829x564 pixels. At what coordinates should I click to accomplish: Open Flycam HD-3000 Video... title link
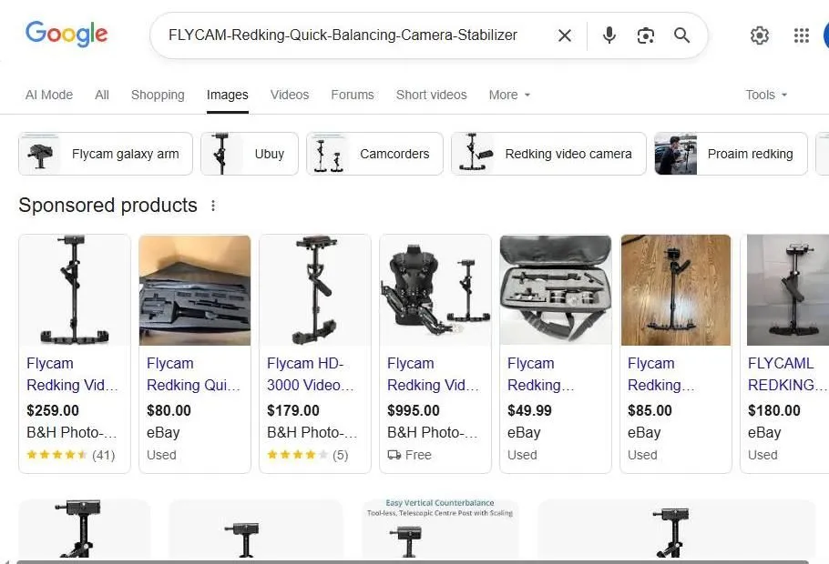pyautogui.click(x=311, y=375)
